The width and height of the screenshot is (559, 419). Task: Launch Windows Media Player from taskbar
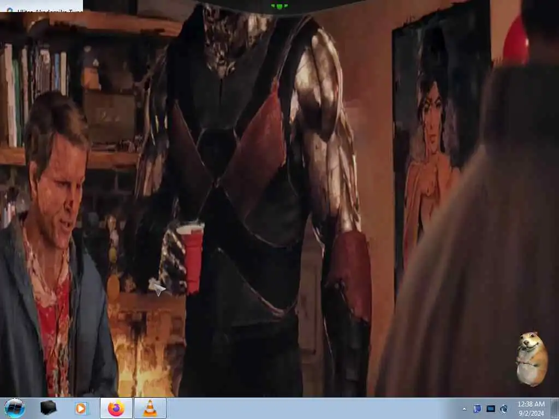(81, 408)
